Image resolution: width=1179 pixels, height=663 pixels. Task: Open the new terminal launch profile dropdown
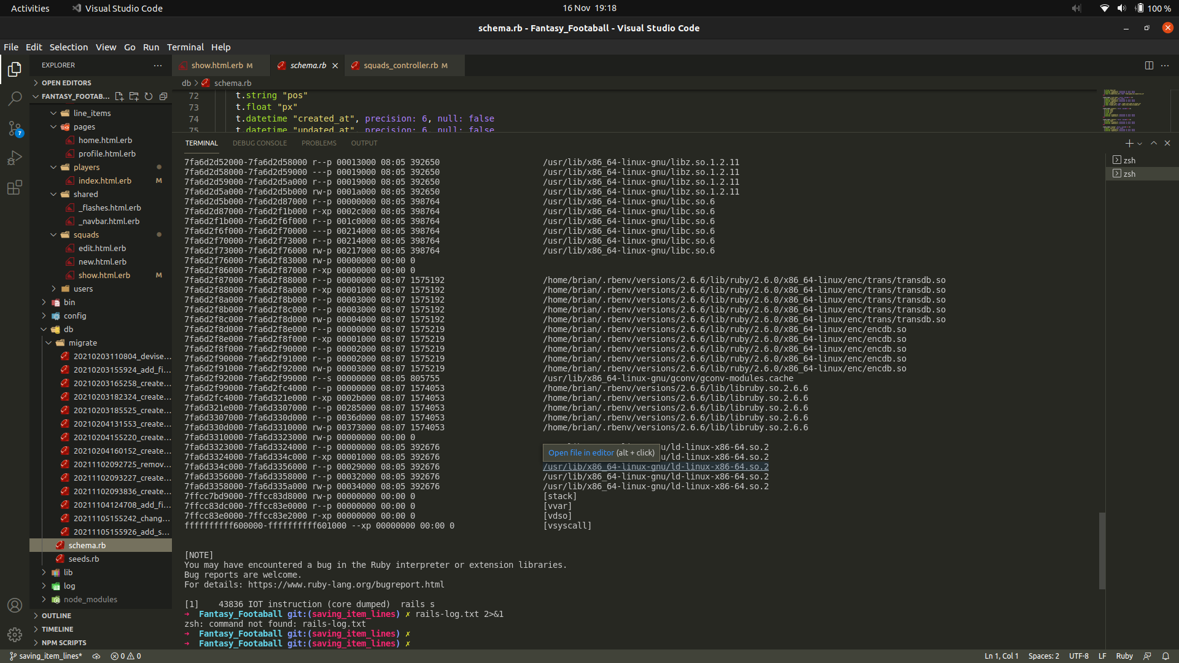click(x=1140, y=144)
